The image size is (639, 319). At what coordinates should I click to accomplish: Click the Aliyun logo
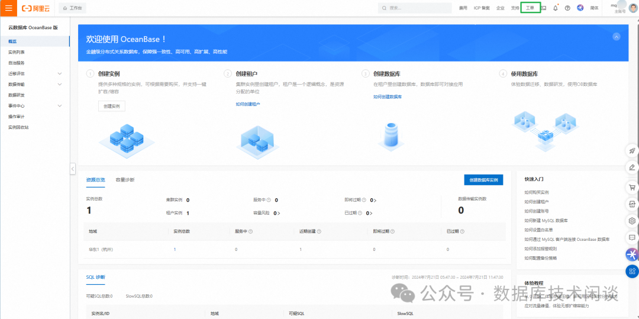37,8
